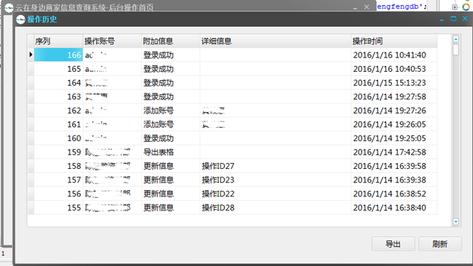Click the account cell in row 159
Screen dimensions: 473x266
point(112,152)
